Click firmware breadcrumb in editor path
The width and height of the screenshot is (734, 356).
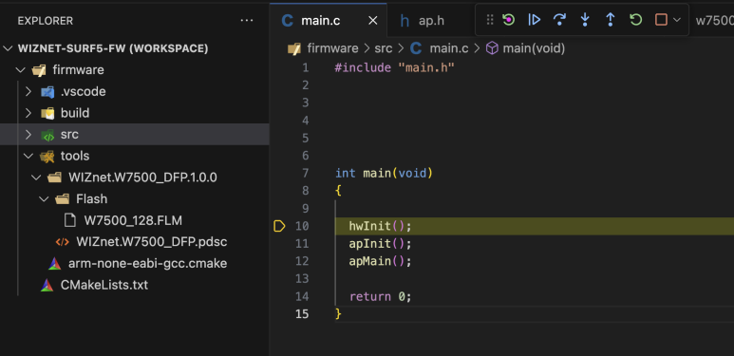[332, 48]
